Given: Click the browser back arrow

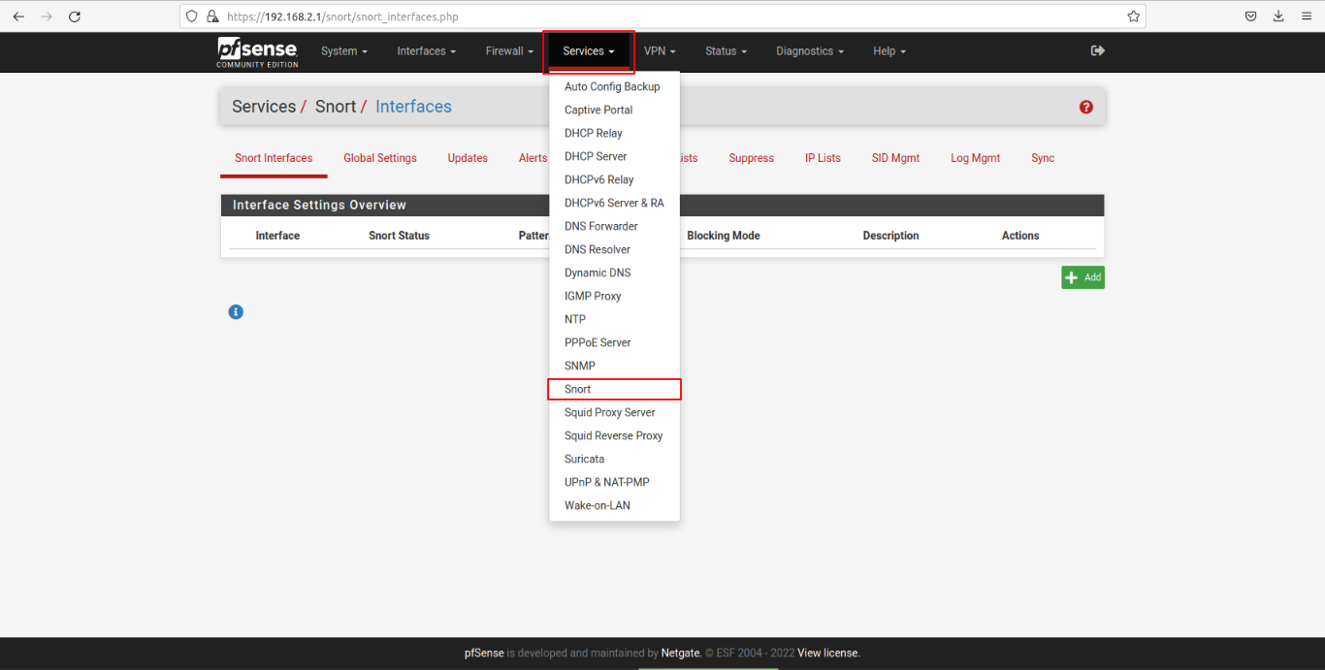Looking at the screenshot, I should (18, 16).
